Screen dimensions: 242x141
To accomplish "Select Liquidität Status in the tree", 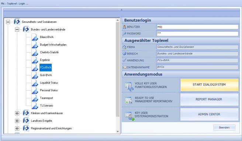I will point(49,83).
